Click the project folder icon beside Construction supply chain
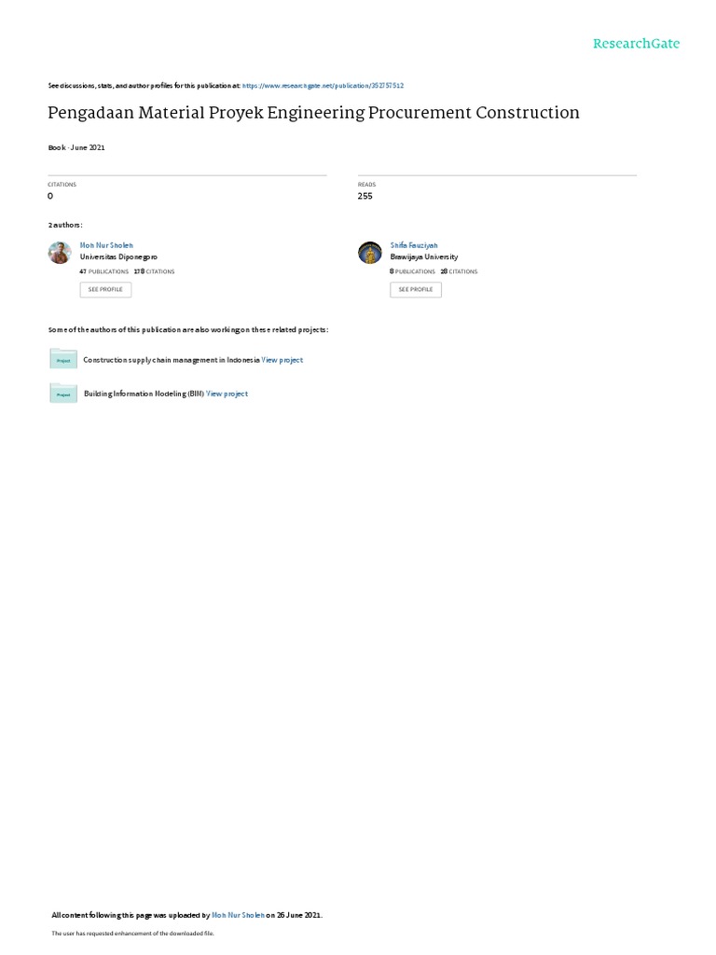 (x=63, y=359)
